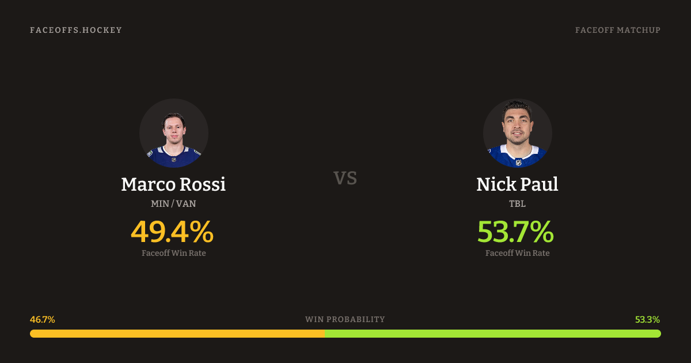
Task: Click Paul's 53.7% faceoff win rate
Action: coord(516,232)
